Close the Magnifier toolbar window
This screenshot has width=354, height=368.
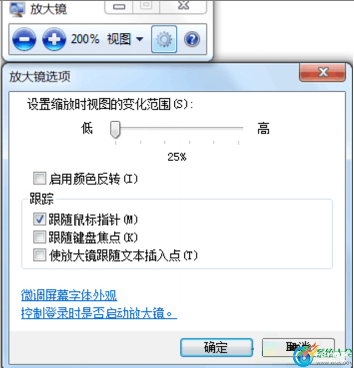(x=183, y=6)
